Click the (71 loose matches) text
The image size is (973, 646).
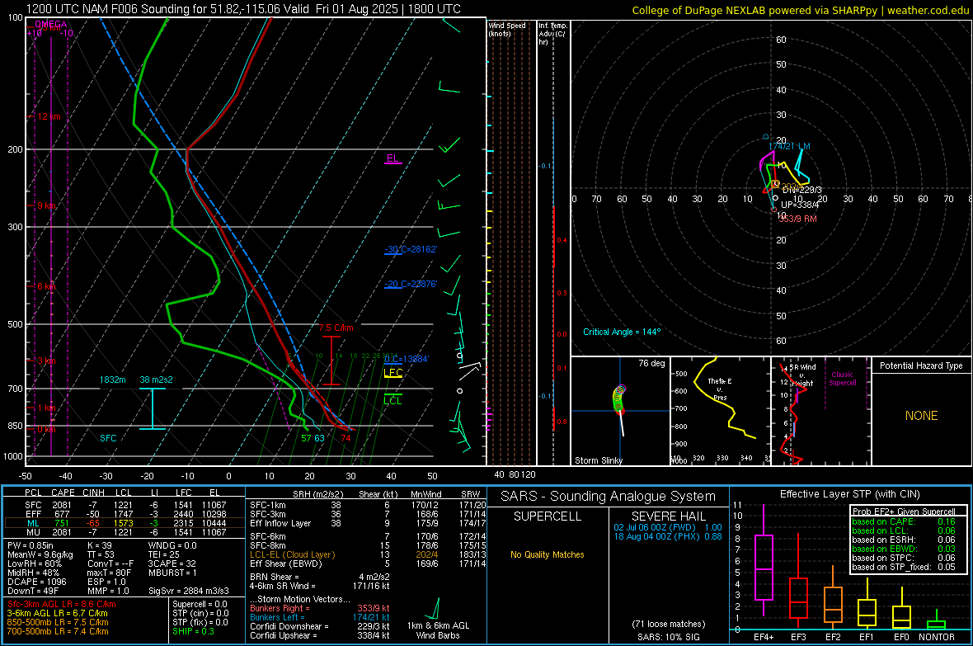[668, 625]
